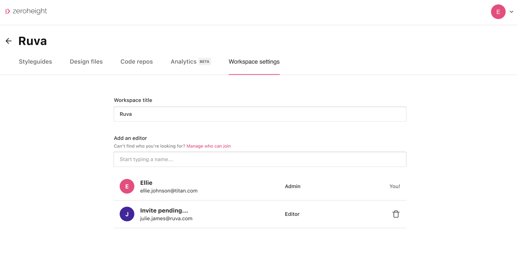The image size is (517, 278).
Task: Click the julie.james@ruva.com email
Action: pos(166,218)
